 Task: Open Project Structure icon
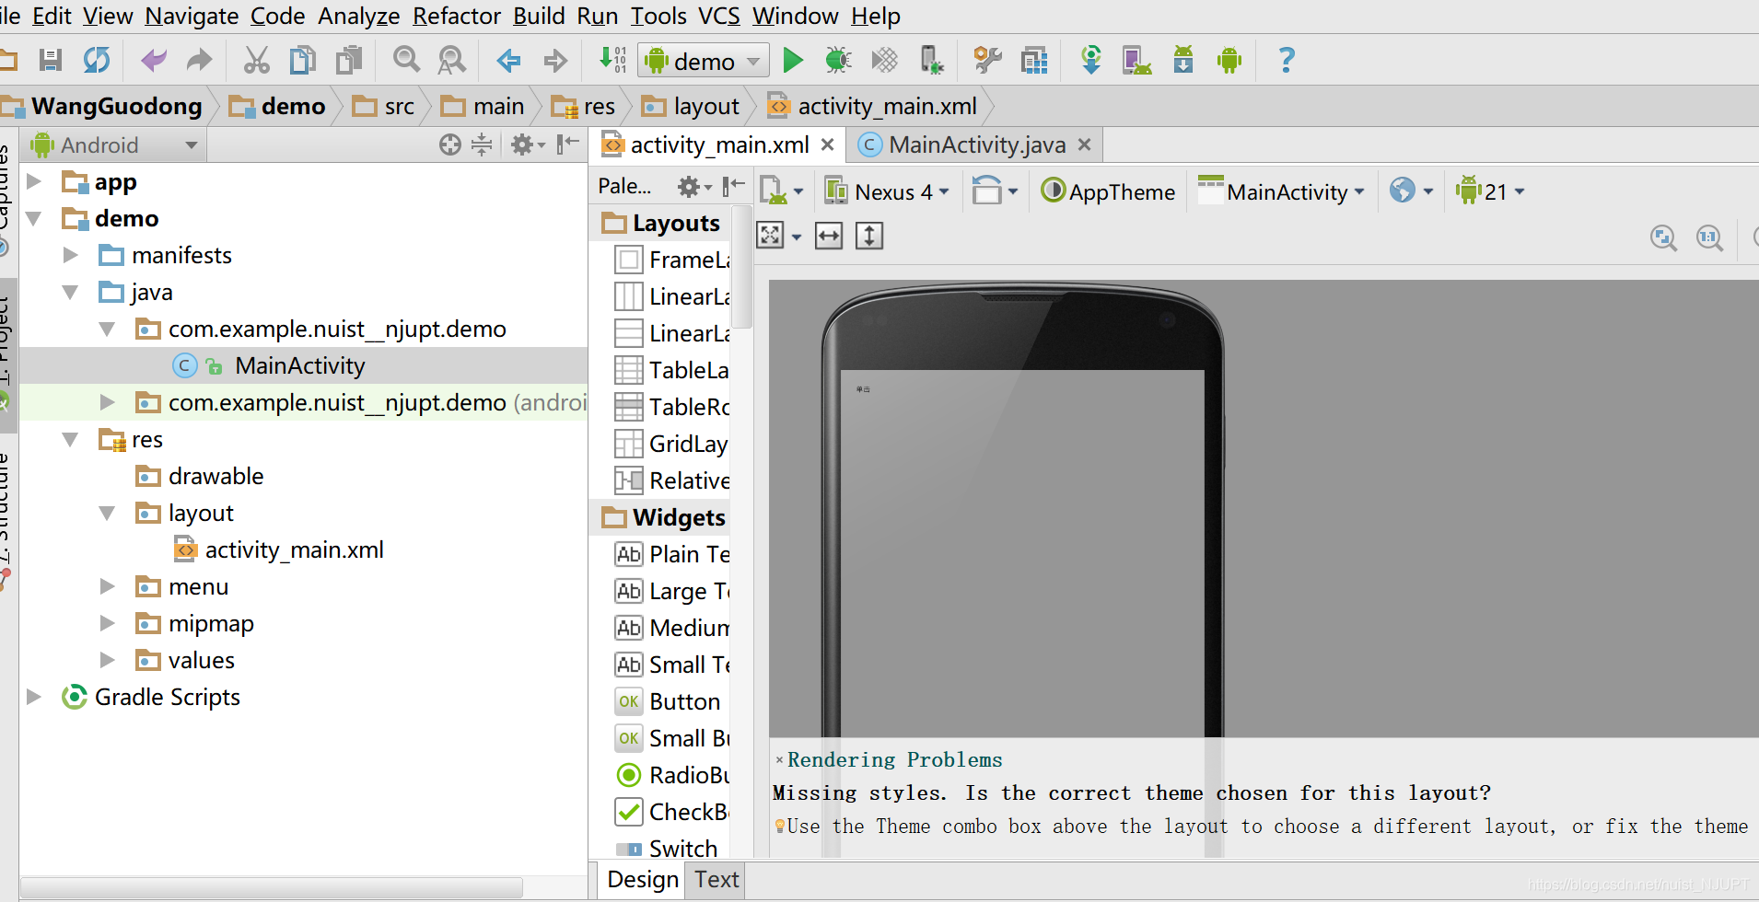[1034, 61]
